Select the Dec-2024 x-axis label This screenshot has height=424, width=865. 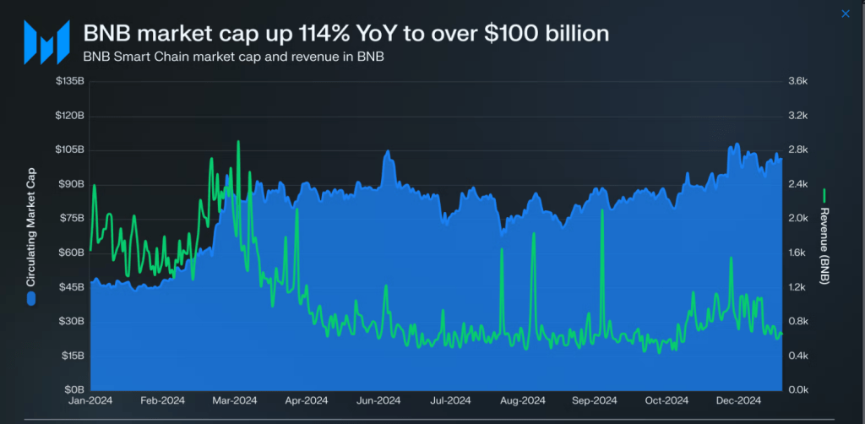click(739, 401)
